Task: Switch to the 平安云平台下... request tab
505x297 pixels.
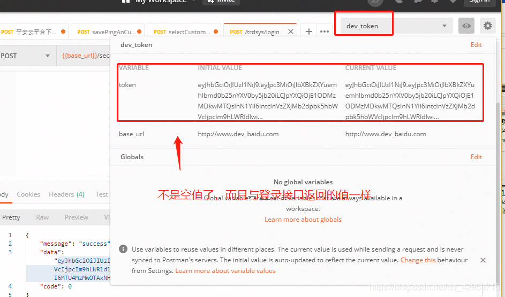Action: coord(34,32)
